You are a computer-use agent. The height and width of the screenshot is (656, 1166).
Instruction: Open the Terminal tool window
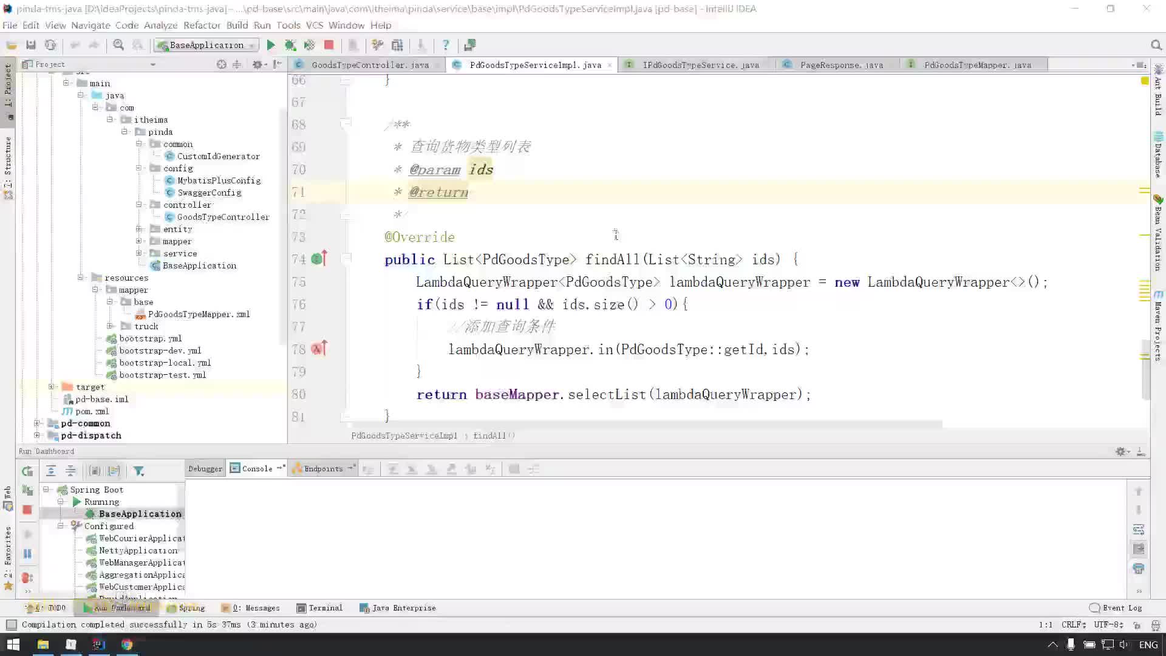[x=319, y=608]
